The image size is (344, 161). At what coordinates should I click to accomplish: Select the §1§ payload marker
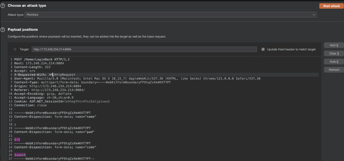pyautogui.click(x=17, y=139)
